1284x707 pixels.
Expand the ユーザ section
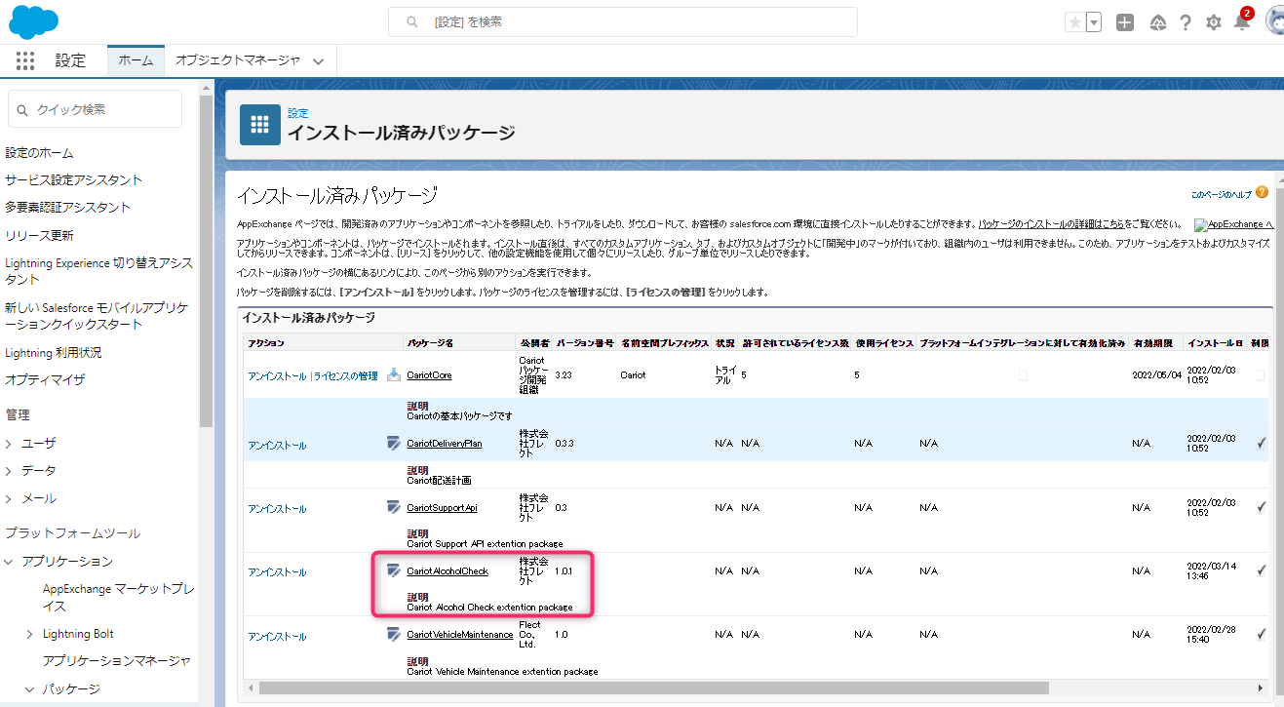(x=9, y=444)
